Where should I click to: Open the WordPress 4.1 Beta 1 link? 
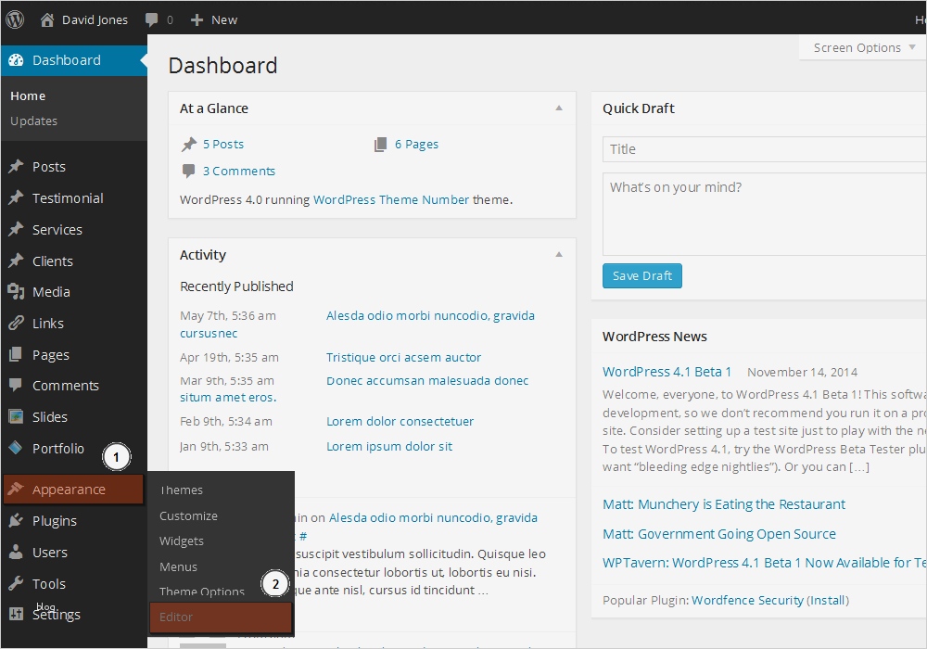pos(667,372)
